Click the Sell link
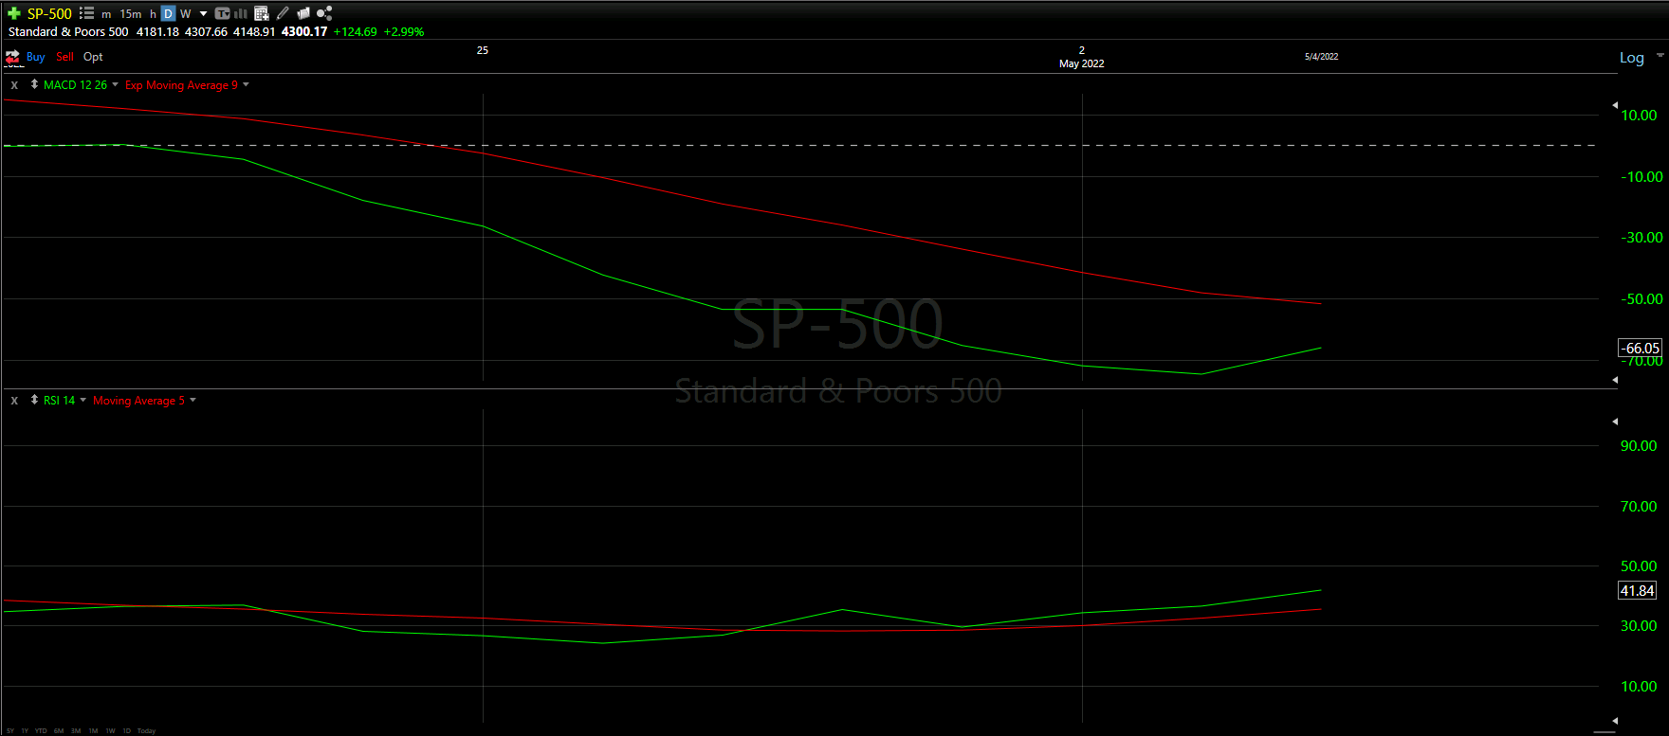The height and width of the screenshot is (736, 1669). pyautogui.click(x=64, y=57)
